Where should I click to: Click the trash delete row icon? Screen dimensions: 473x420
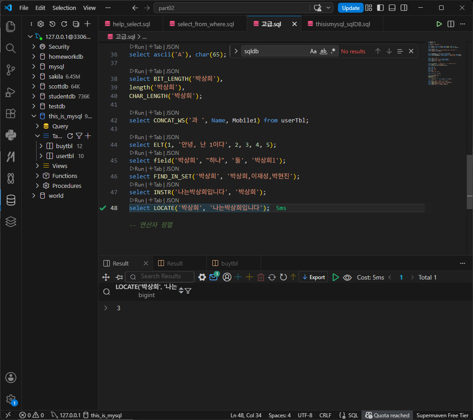pos(261,277)
